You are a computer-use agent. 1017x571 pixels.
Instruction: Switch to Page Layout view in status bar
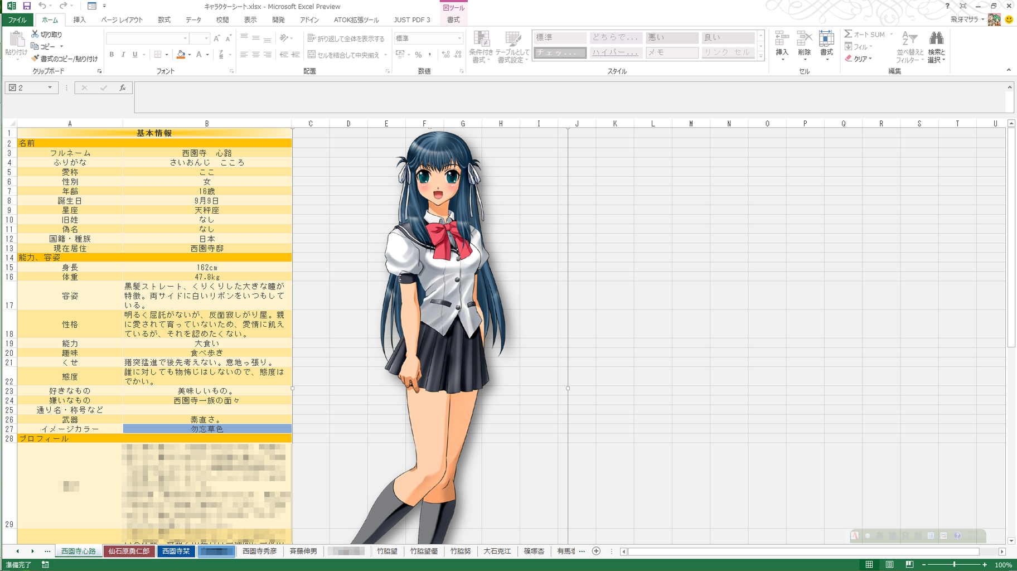889,565
